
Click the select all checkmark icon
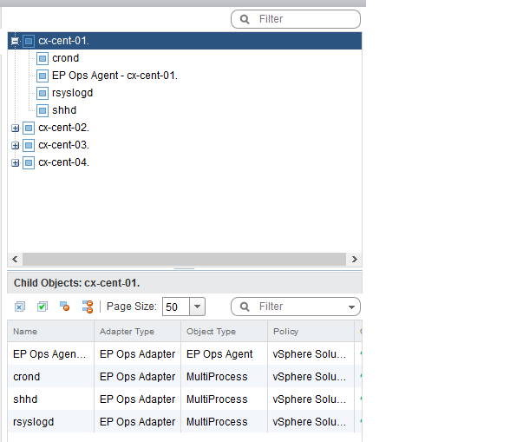pos(42,307)
